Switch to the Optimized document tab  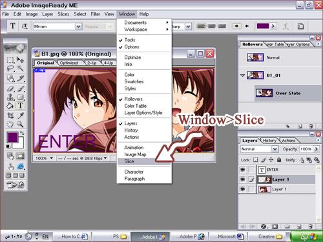click(68, 63)
